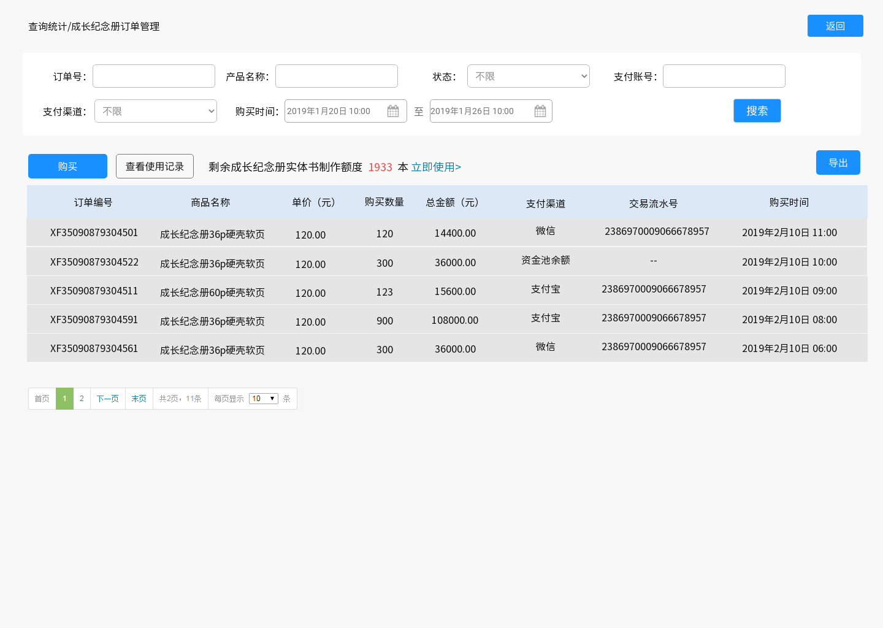
Task: Click the 购买时间 column header
Action: pos(789,202)
